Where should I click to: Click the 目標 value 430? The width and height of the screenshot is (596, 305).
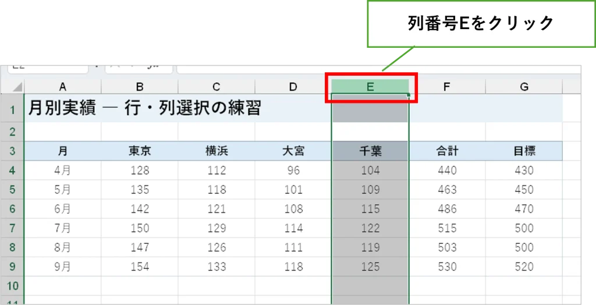click(524, 171)
